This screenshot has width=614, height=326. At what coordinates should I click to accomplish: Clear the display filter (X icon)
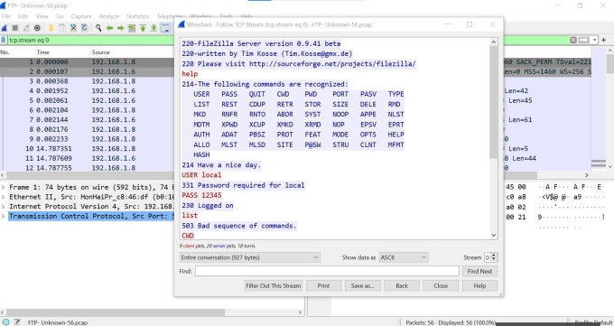tap(573, 40)
